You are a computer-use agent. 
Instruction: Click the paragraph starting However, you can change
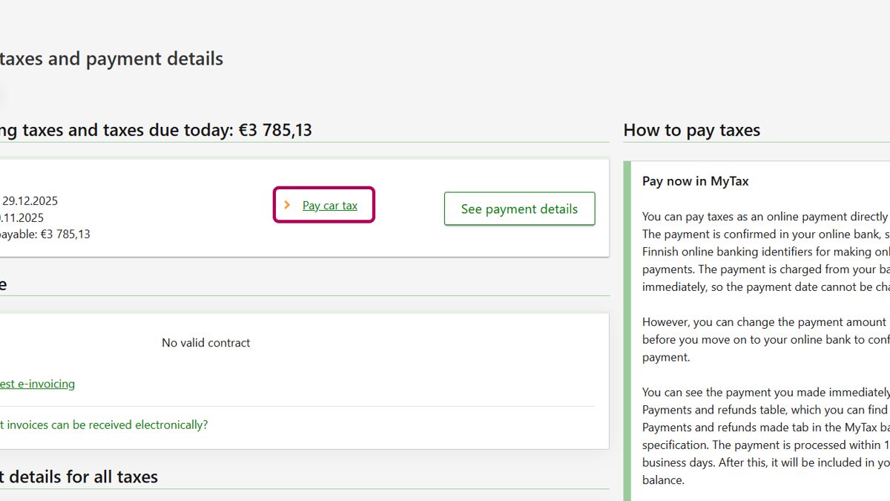pos(764,340)
